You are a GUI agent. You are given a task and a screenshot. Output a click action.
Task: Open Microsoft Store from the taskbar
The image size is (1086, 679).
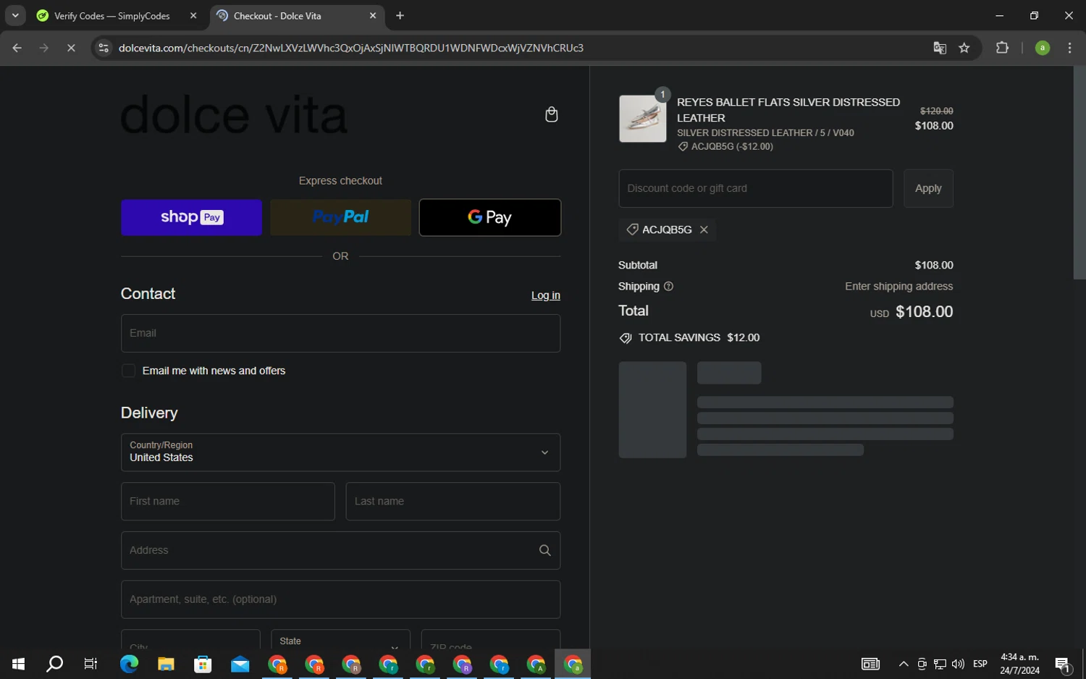203,664
